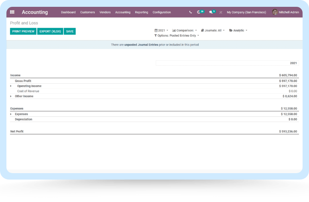
Task: Open the apps grid menu icon
Action: (x=12, y=12)
